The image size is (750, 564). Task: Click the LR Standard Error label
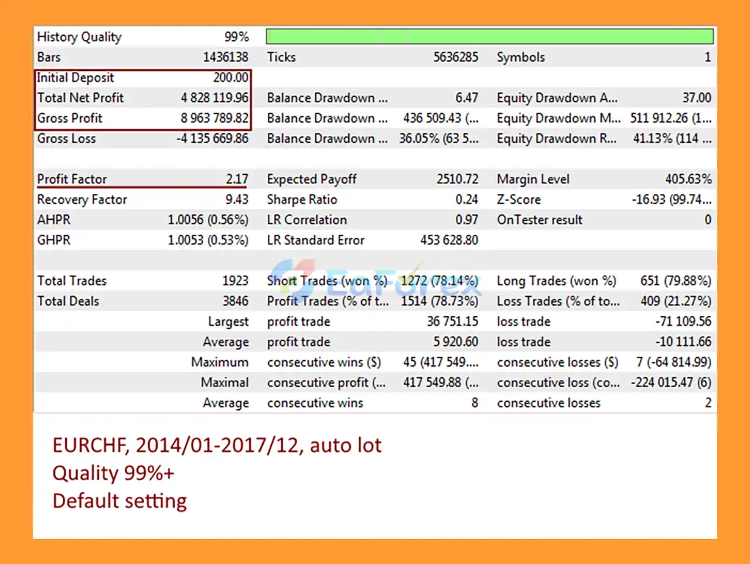315,240
